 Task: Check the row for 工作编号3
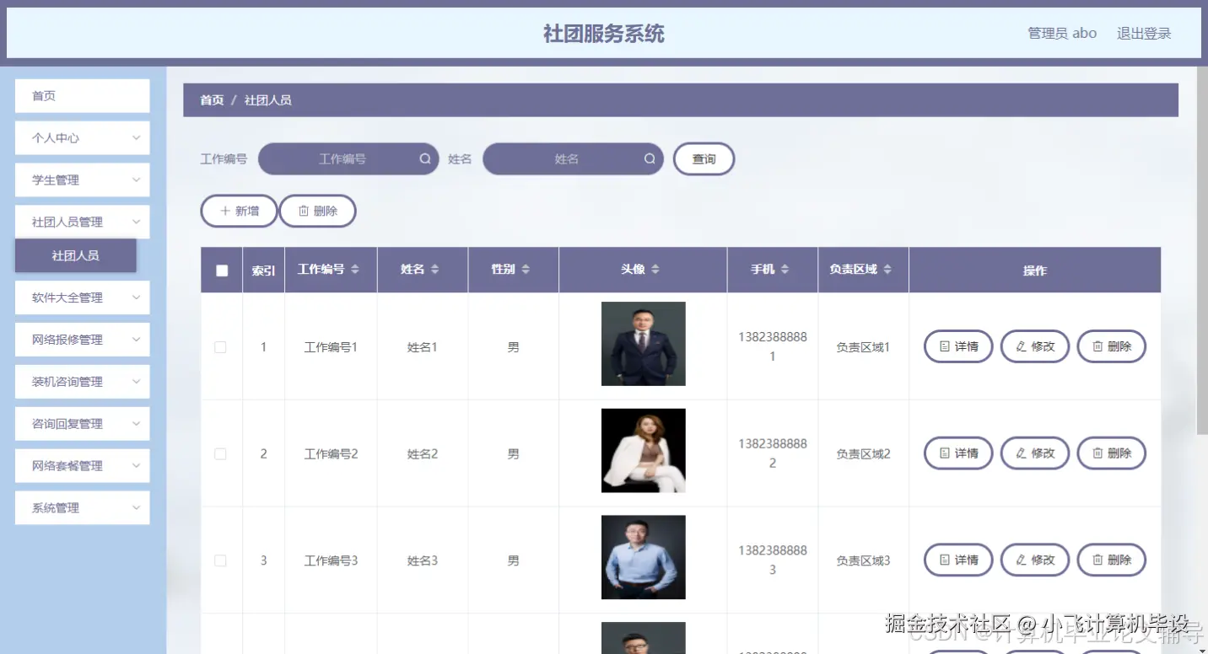click(x=221, y=560)
